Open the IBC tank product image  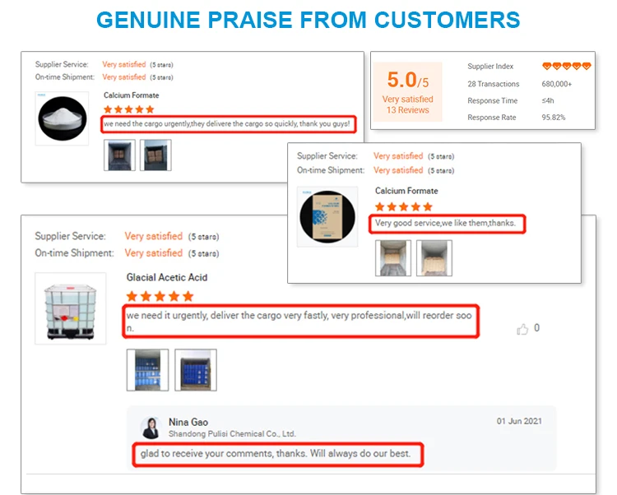click(x=71, y=308)
